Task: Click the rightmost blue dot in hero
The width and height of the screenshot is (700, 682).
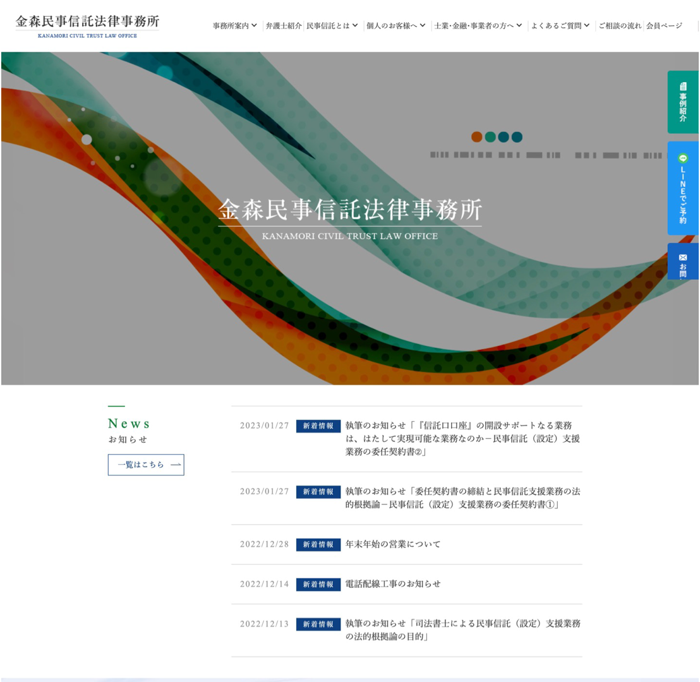Action: 517,137
